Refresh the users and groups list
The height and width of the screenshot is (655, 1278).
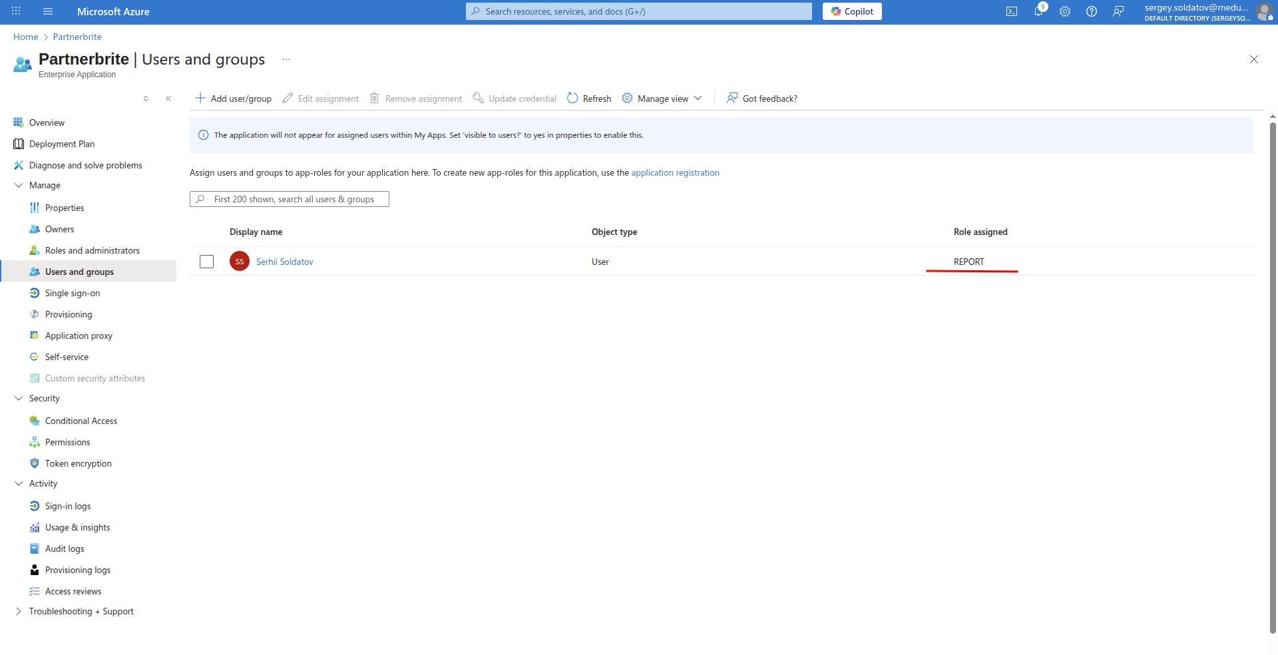pos(589,99)
